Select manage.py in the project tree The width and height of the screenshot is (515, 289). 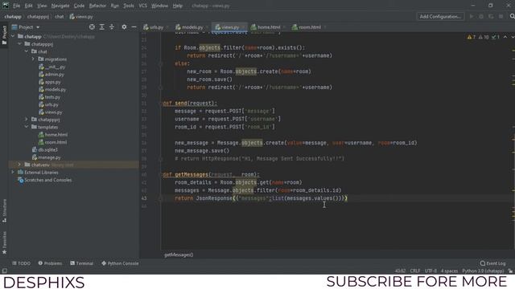tap(47, 157)
